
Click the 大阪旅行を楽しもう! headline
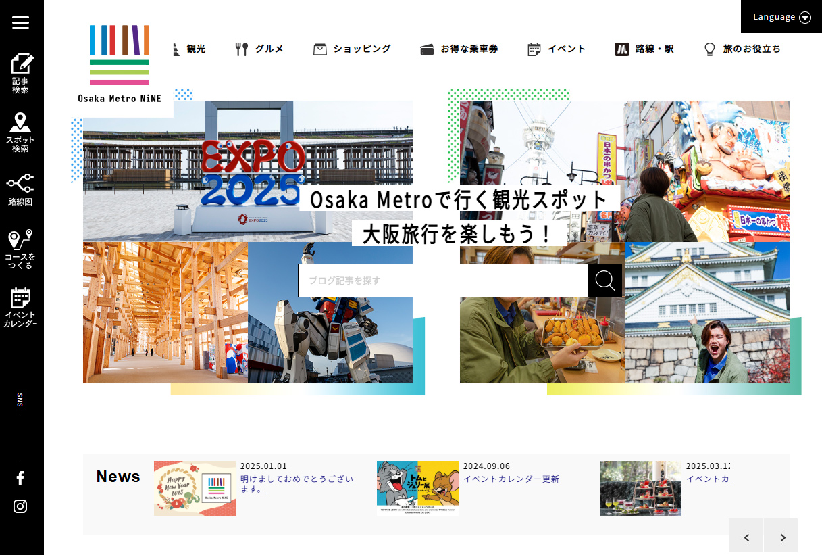click(x=459, y=234)
